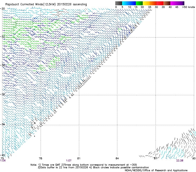This screenshot has width=196, height=172.
Task: Click the dark purple >50 knots color
Action: tap(184, 3)
